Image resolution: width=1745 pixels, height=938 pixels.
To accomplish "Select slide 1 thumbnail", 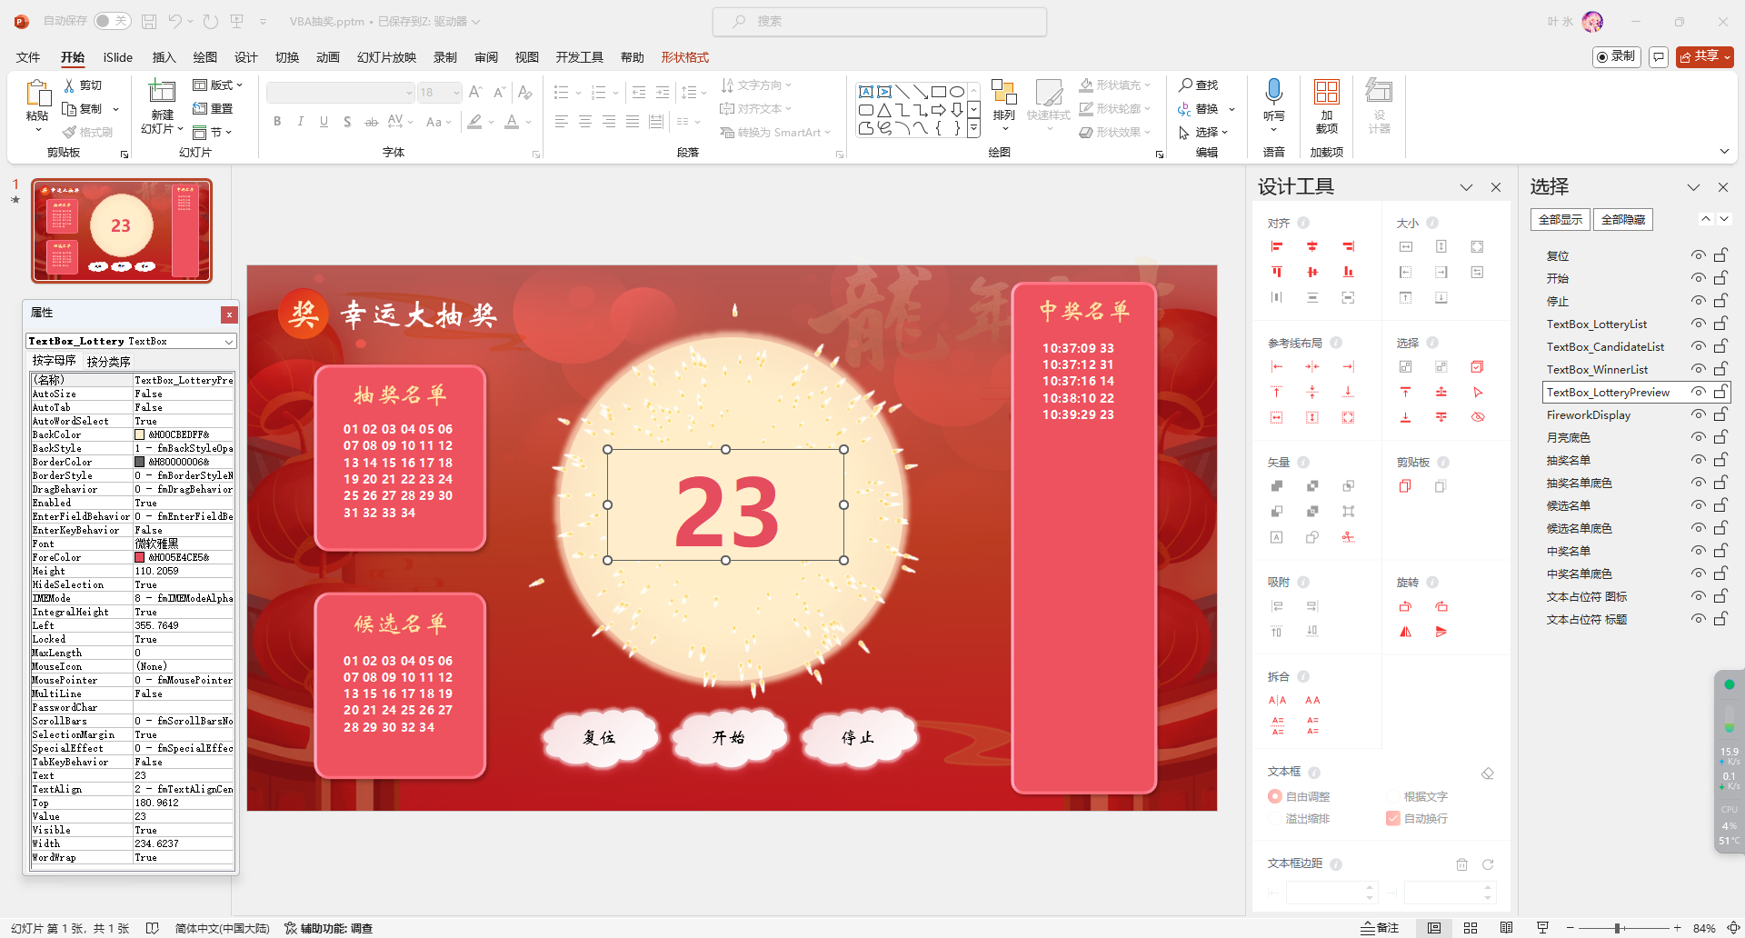I will pos(122,231).
